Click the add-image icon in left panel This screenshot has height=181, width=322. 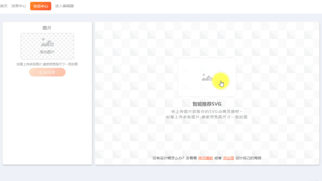click(x=47, y=42)
